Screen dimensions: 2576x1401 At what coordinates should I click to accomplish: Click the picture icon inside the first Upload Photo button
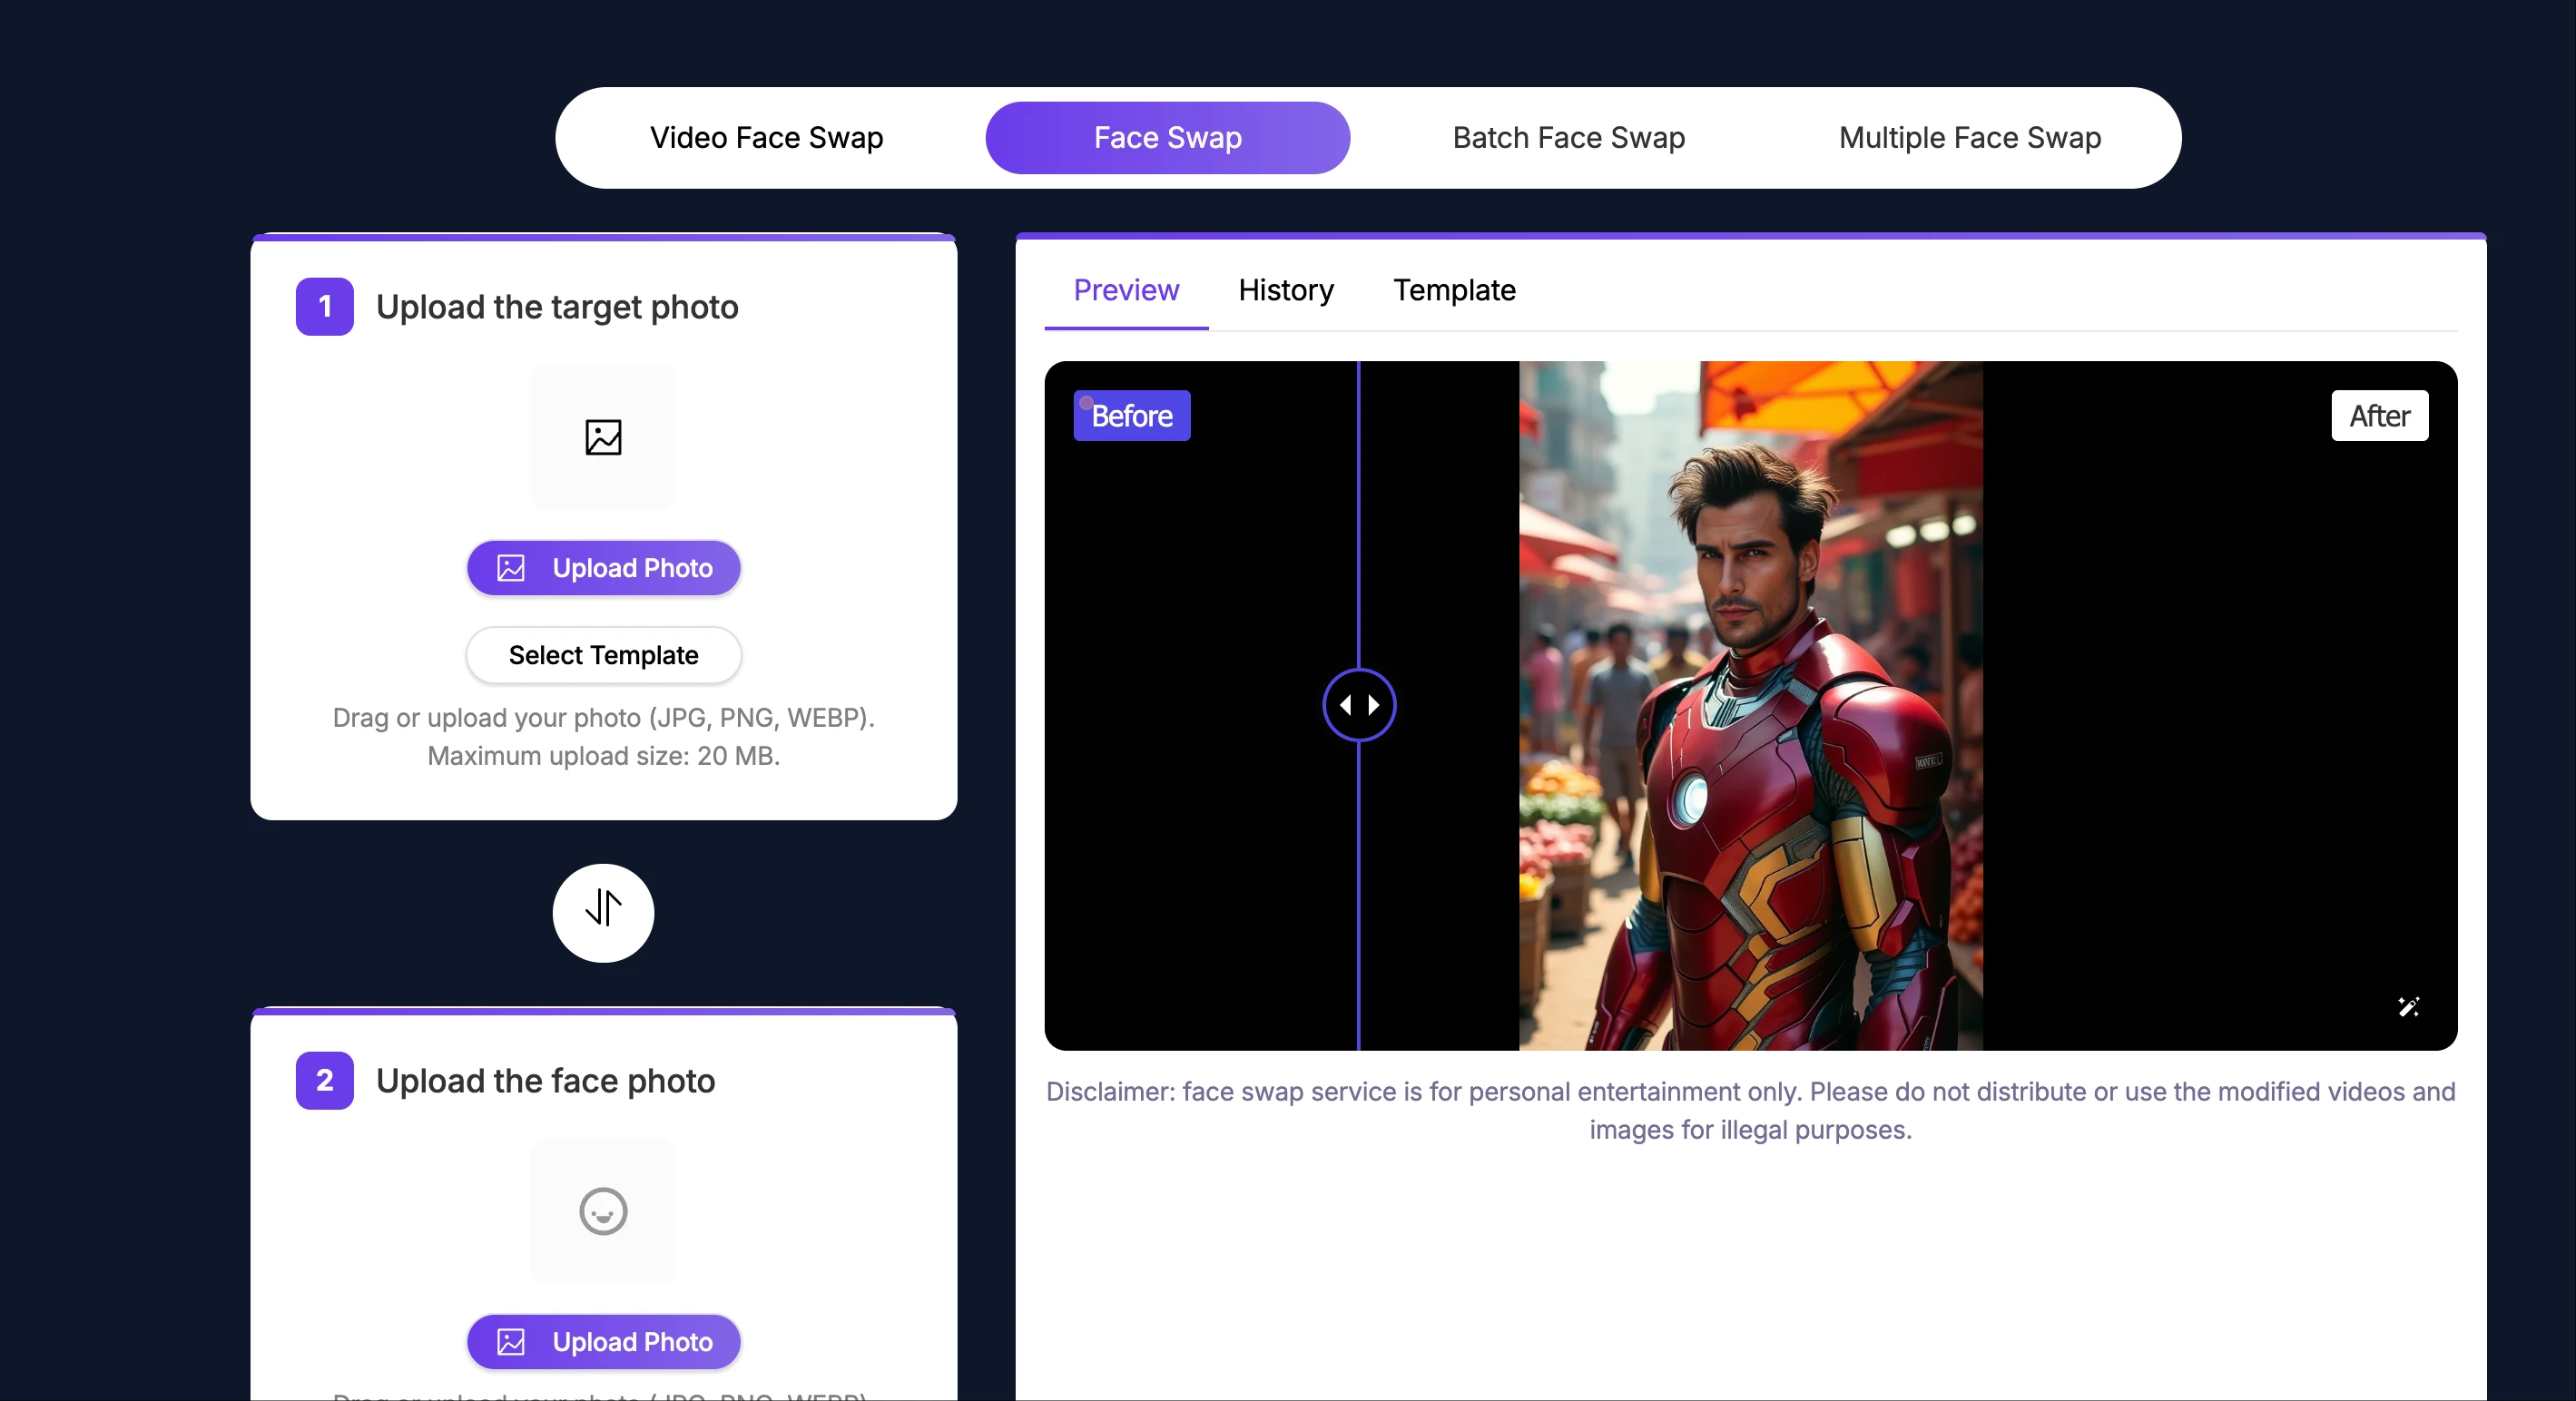(510, 568)
